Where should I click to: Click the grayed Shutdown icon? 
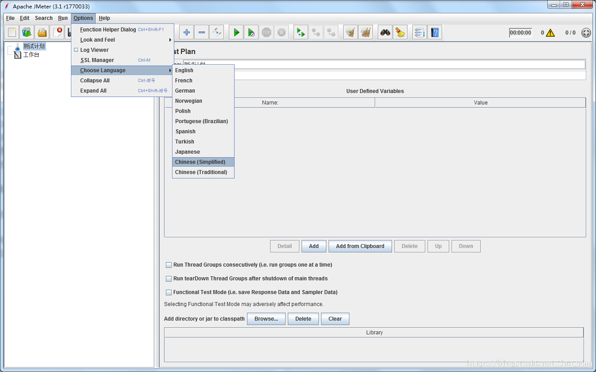click(x=281, y=32)
